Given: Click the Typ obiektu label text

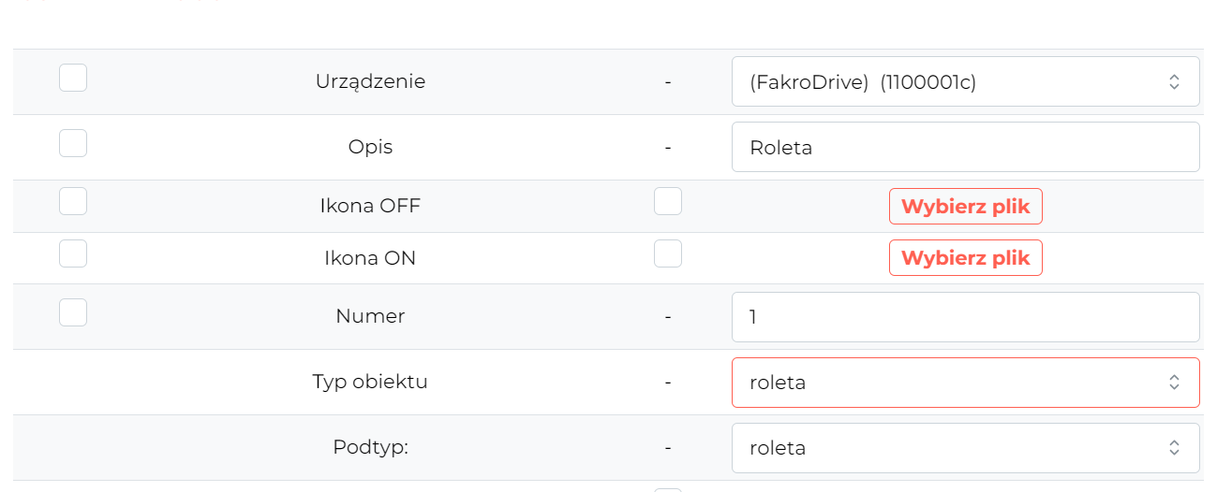Looking at the screenshot, I should pos(370,382).
